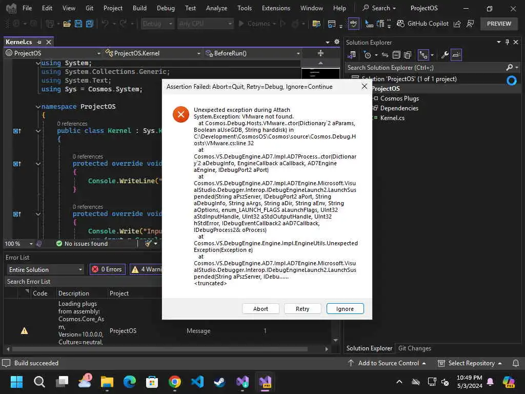Open the Entire Solution scope dropdown

coord(45,269)
